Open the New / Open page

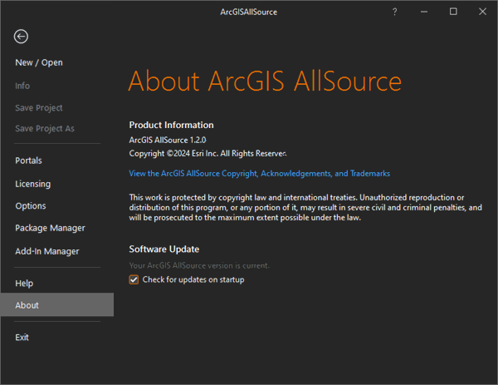39,62
